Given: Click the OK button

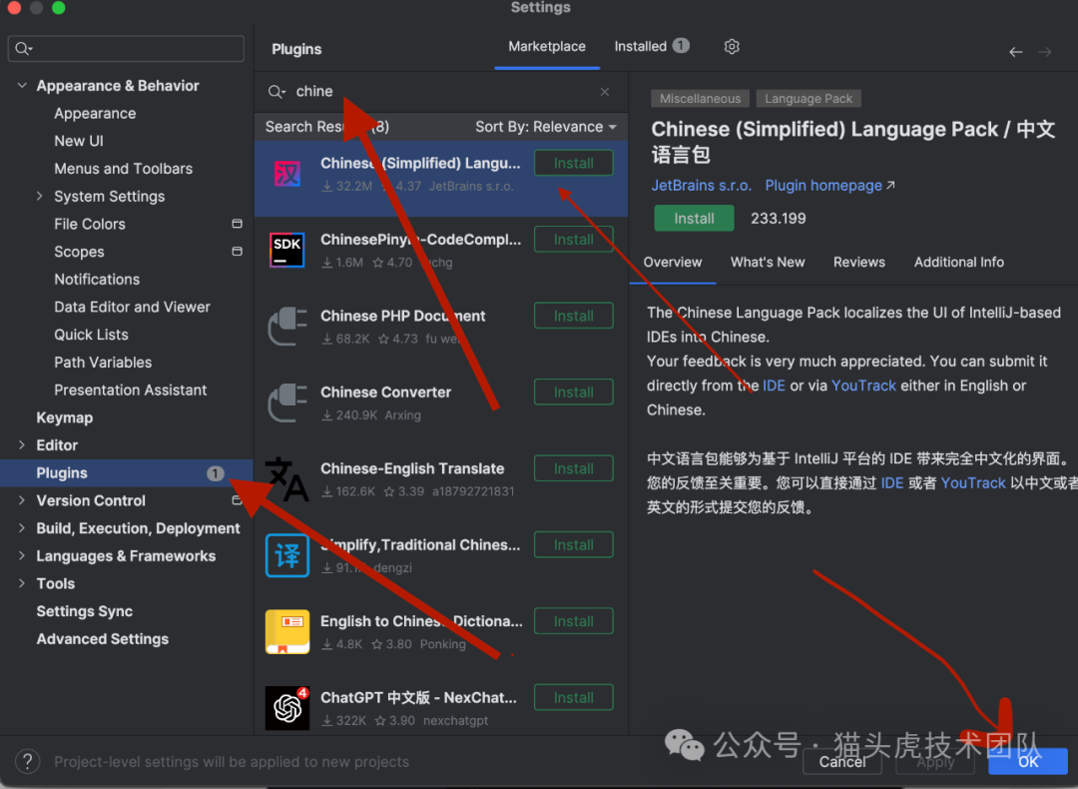Looking at the screenshot, I should 1028,761.
